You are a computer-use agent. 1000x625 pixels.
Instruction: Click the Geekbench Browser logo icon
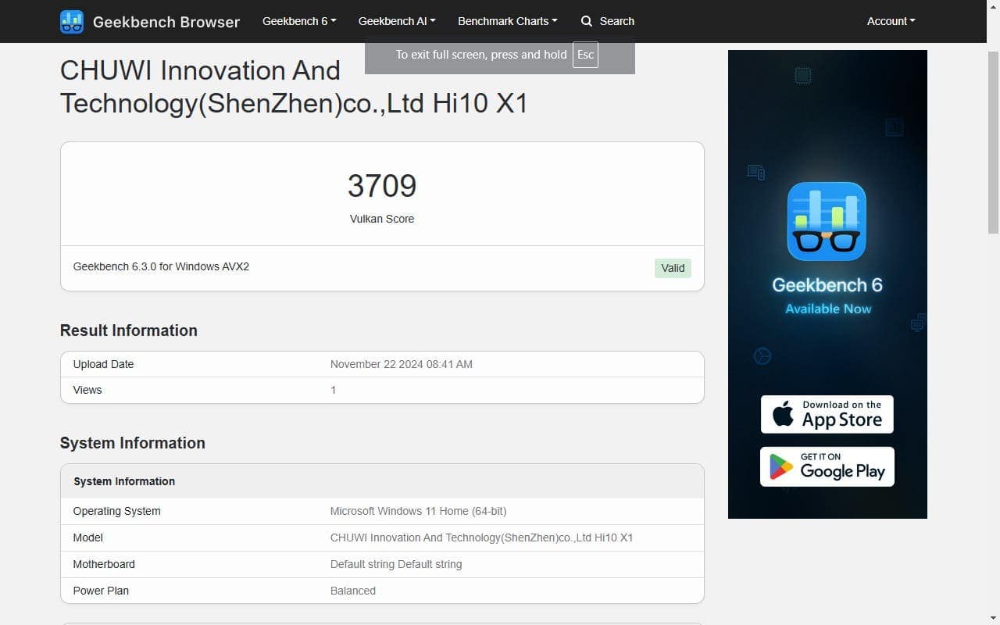72,22
